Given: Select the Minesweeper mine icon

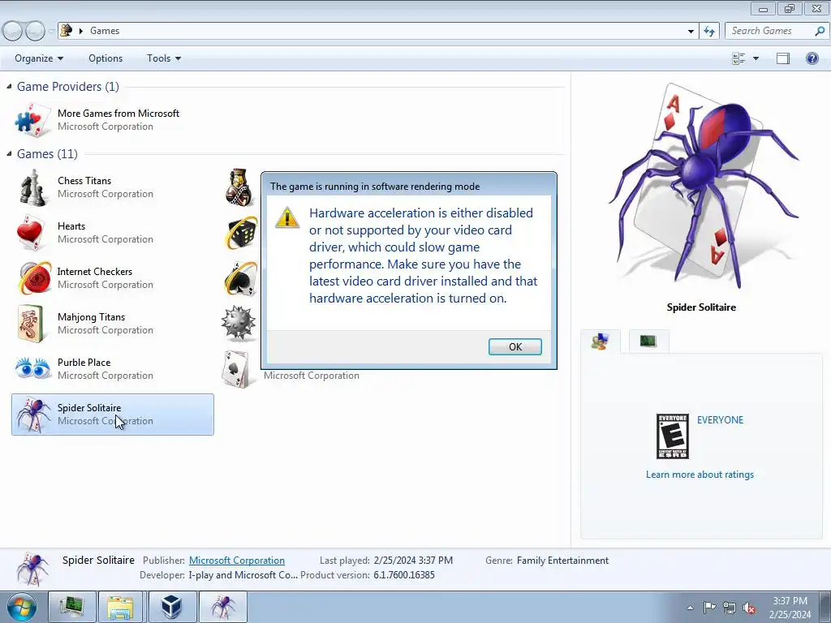Looking at the screenshot, I should (239, 323).
